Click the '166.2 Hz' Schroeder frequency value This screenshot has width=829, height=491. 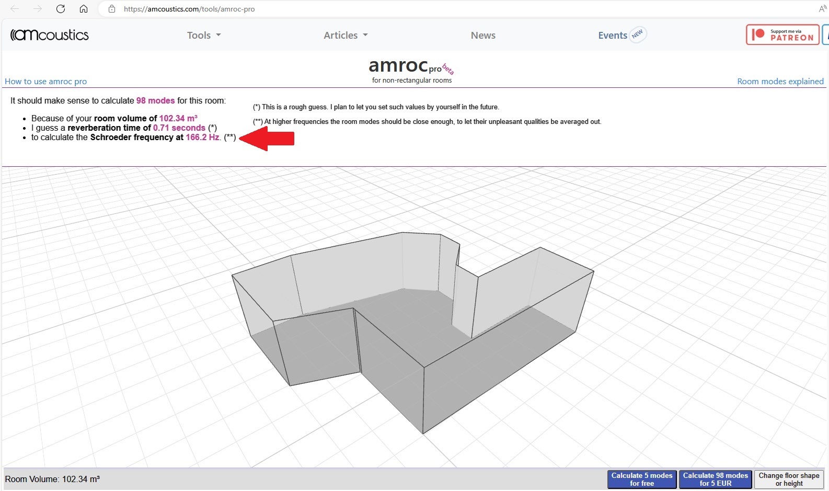pyautogui.click(x=203, y=137)
